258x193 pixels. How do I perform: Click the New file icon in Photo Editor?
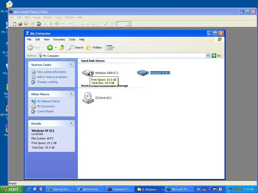(x=14, y=24)
